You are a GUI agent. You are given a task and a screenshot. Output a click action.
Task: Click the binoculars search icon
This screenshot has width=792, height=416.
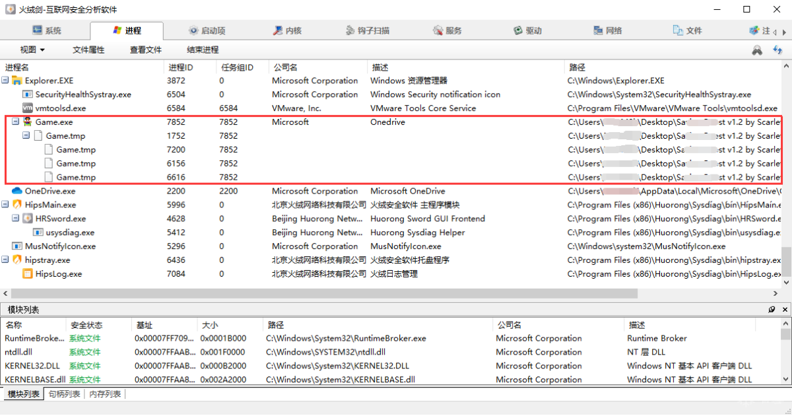click(x=757, y=50)
